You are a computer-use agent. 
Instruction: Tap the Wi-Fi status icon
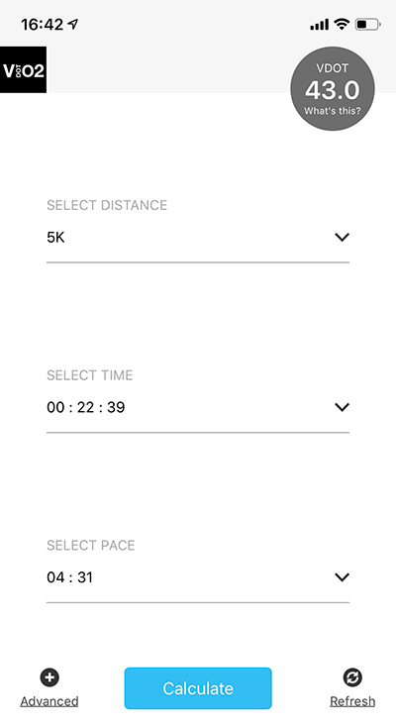342,24
